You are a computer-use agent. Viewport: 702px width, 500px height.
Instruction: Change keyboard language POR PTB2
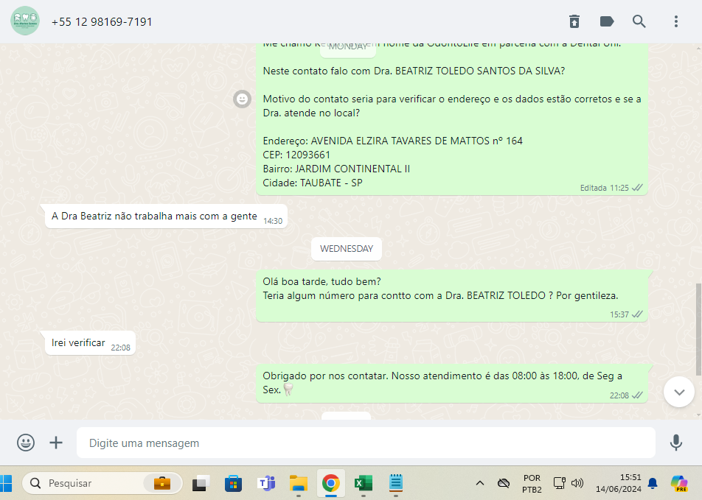532,484
